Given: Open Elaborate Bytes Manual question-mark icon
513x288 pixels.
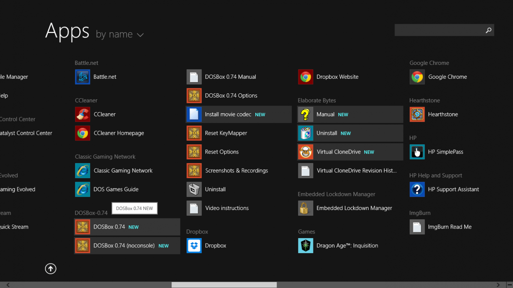Looking at the screenshot, I should [305, 114].
